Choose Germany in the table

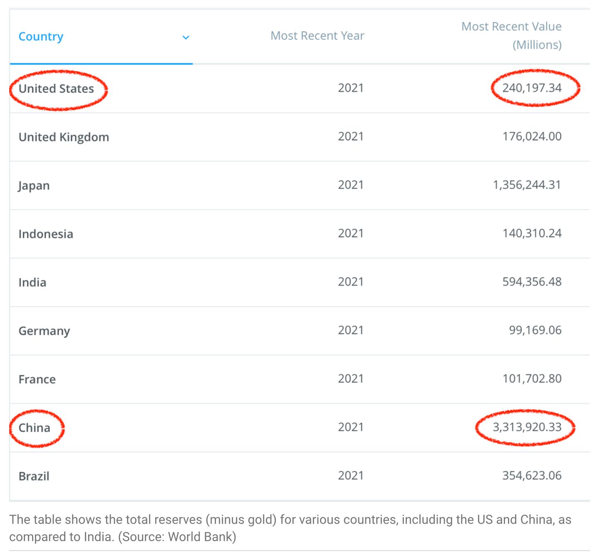(44, 331)
